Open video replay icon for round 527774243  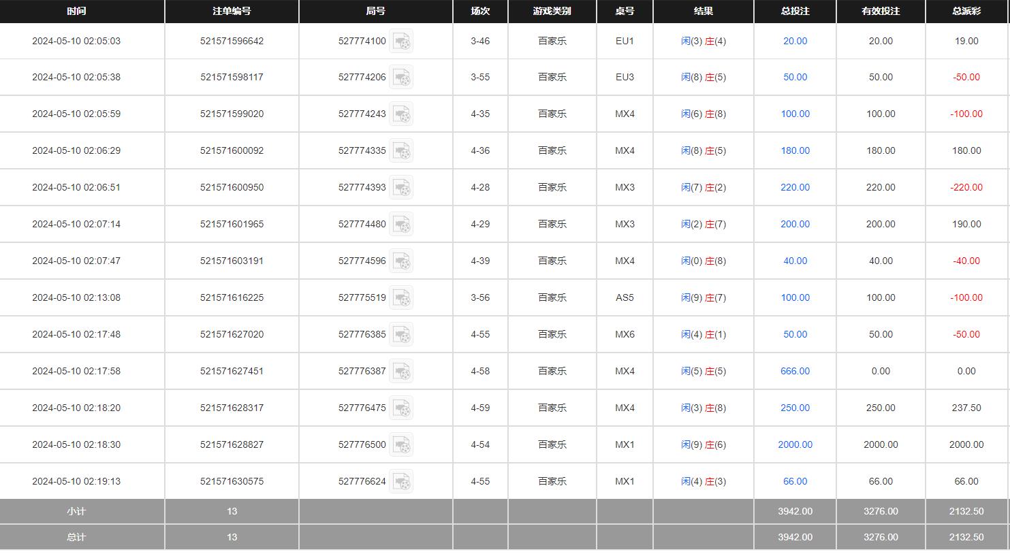point(401,114)
